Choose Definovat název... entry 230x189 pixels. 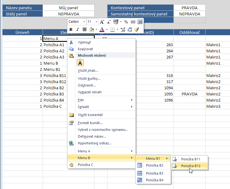point(101,136)
